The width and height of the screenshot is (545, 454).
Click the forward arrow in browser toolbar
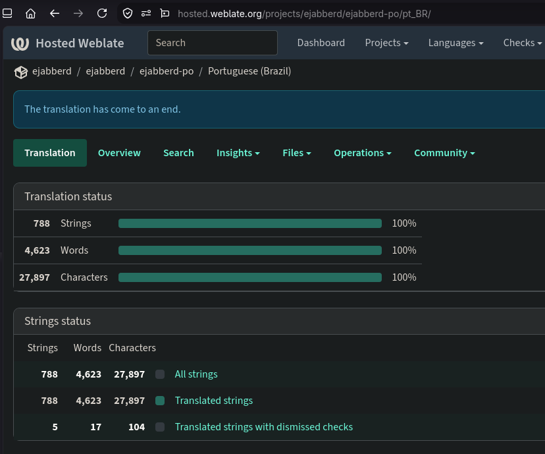78,14
